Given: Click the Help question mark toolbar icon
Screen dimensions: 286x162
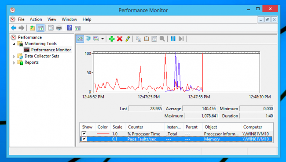Looking at the screenshot, I should pyautogui.click(x=70, y=28).
